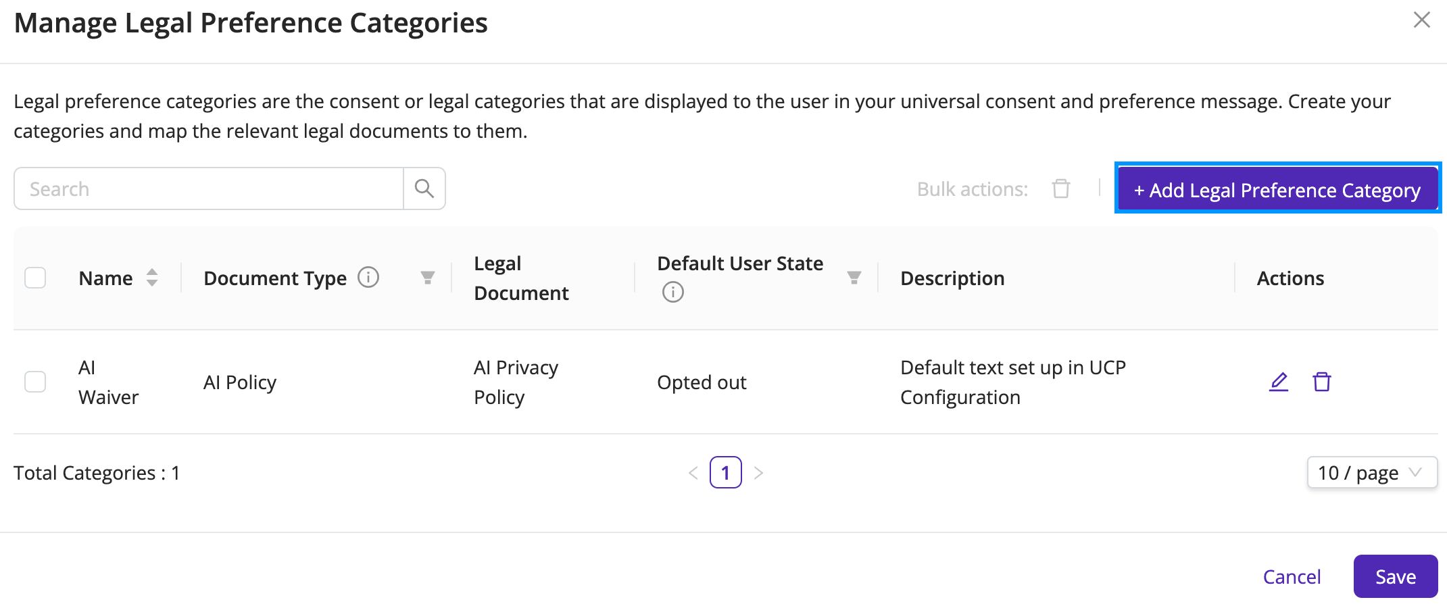
Task: Open Default User State info icon
Action: point(673,292)
